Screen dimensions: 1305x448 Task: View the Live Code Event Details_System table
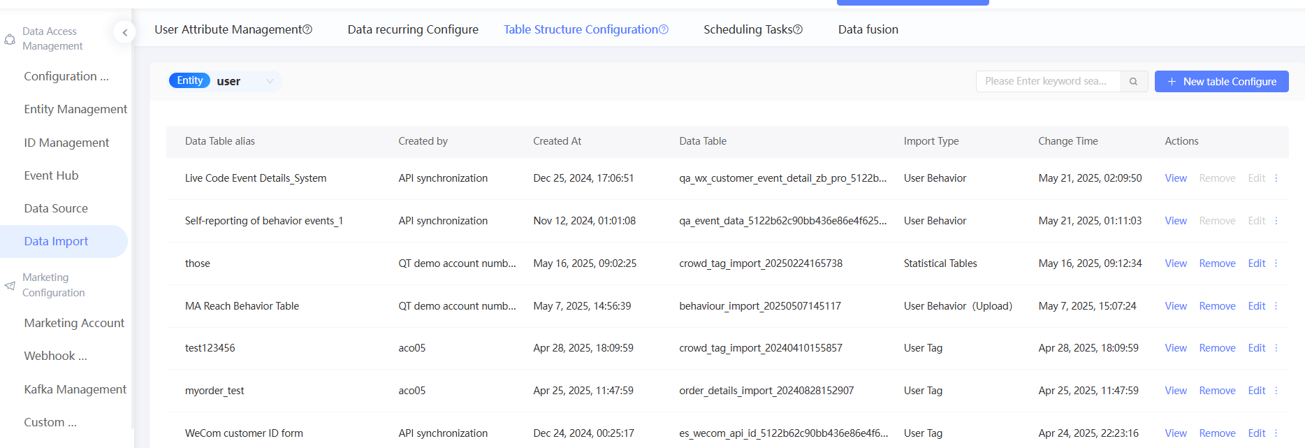[x=1175, y=178]
